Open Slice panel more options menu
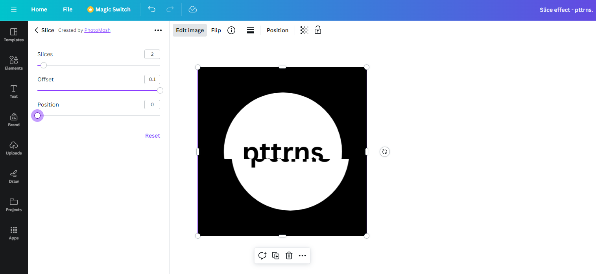 click(x=158, y=30)
